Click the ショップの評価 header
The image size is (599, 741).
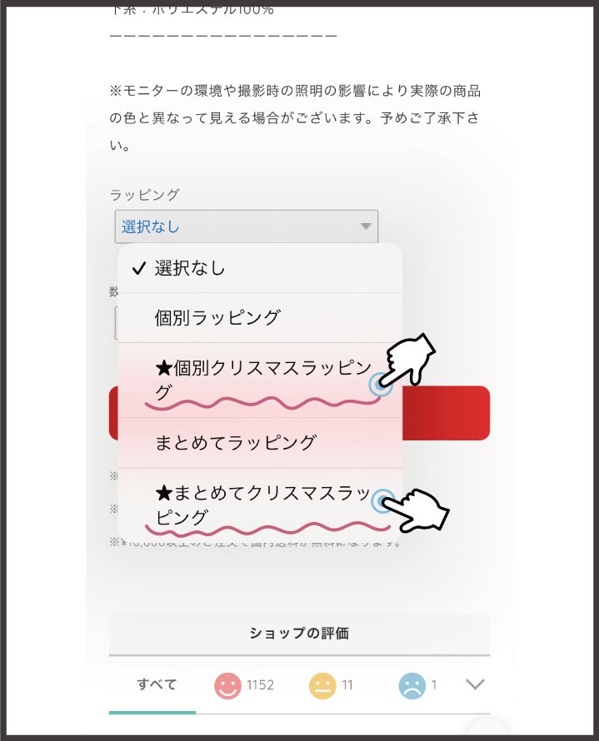pos(299,634)
